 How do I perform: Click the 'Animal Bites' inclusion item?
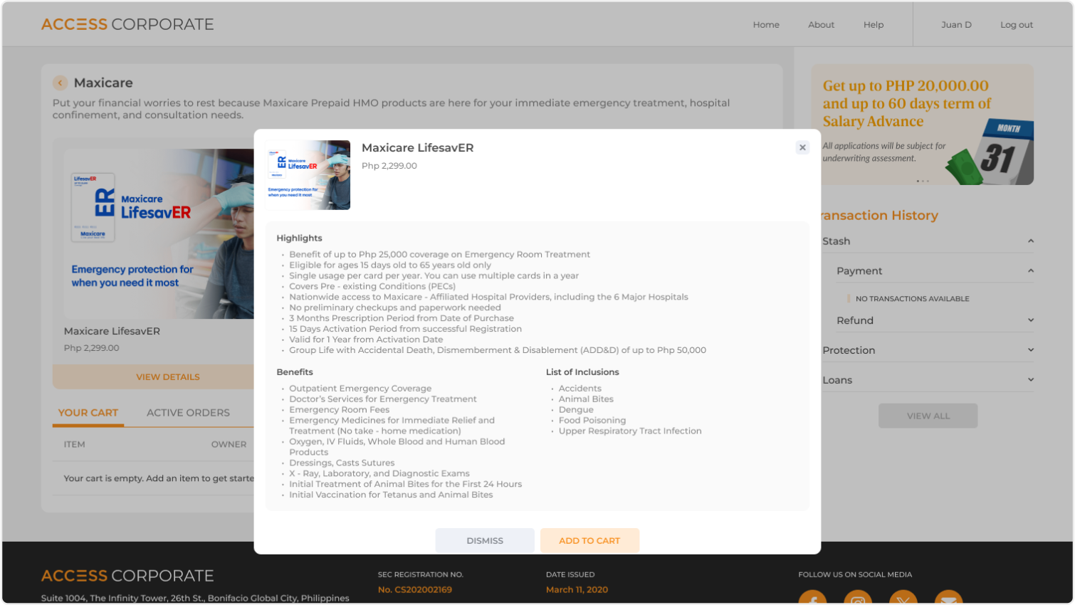586,399
